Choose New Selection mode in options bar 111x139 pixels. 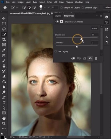pos(24,7)
